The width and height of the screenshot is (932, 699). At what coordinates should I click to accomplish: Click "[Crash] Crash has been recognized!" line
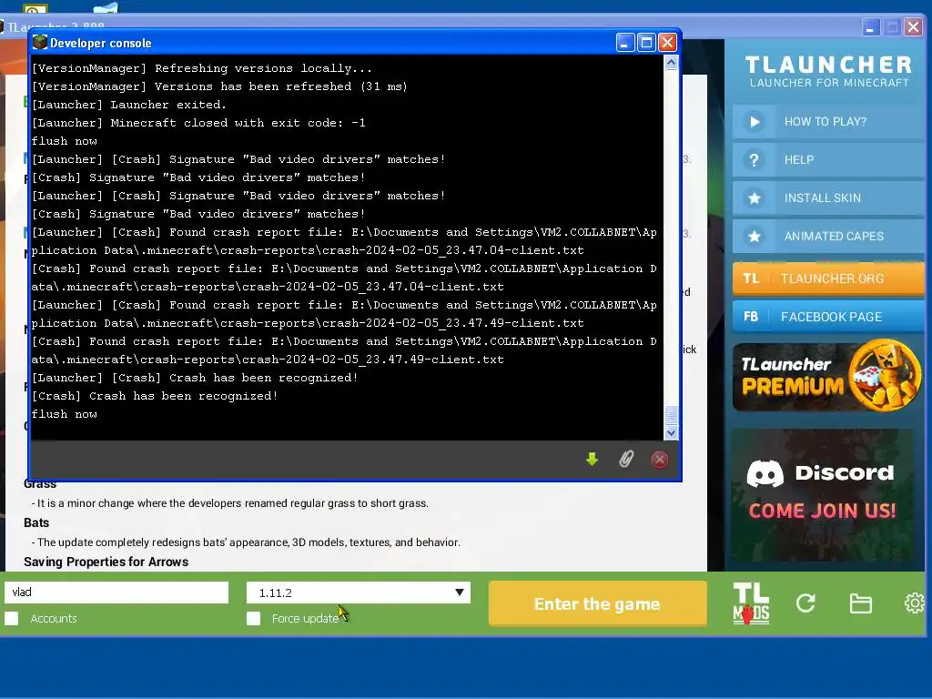click(x=155, y=396)
